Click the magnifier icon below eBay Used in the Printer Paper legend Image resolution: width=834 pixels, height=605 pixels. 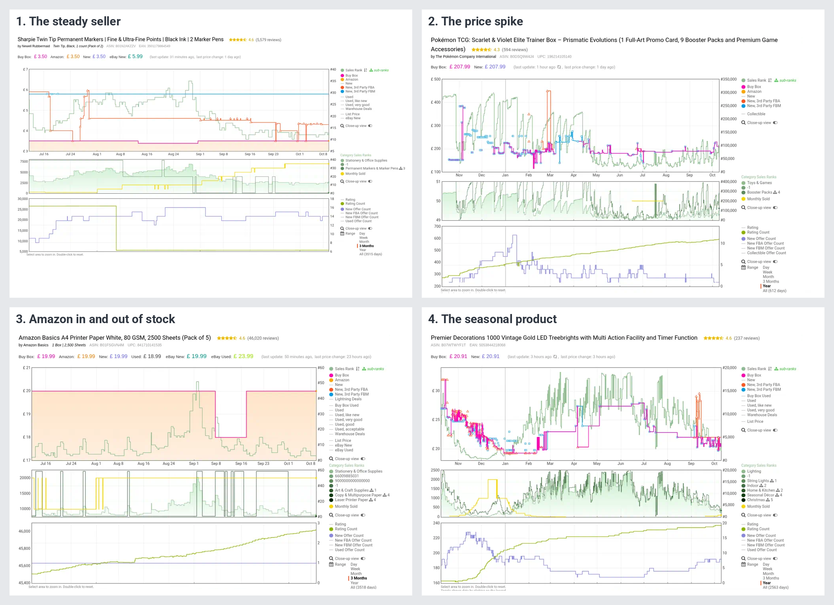tap(331, 459)
